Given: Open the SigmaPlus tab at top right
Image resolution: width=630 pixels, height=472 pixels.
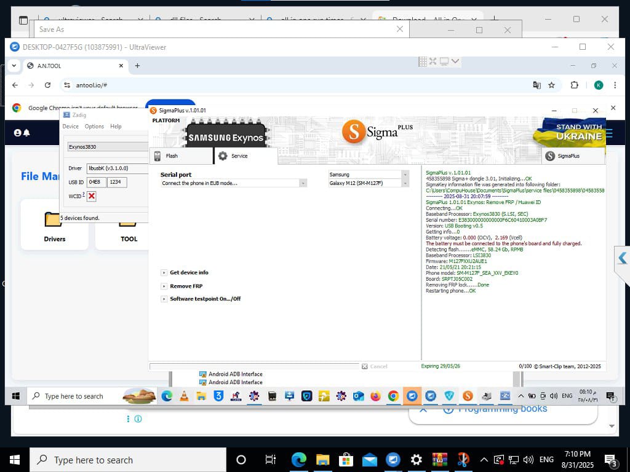Looking at the screenshot, I should [x=573, y=156].
